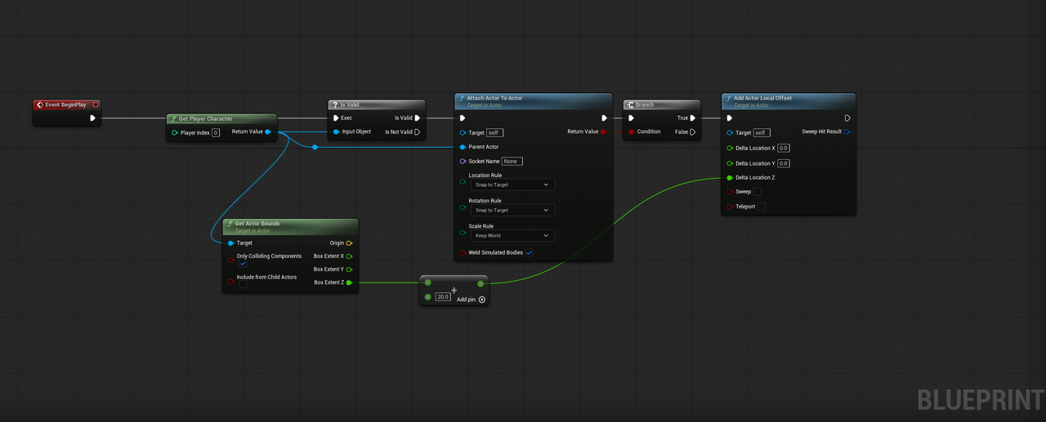
Task: Click the Socket Name None field
Action: pyautogui.click(x=512, y=161)
